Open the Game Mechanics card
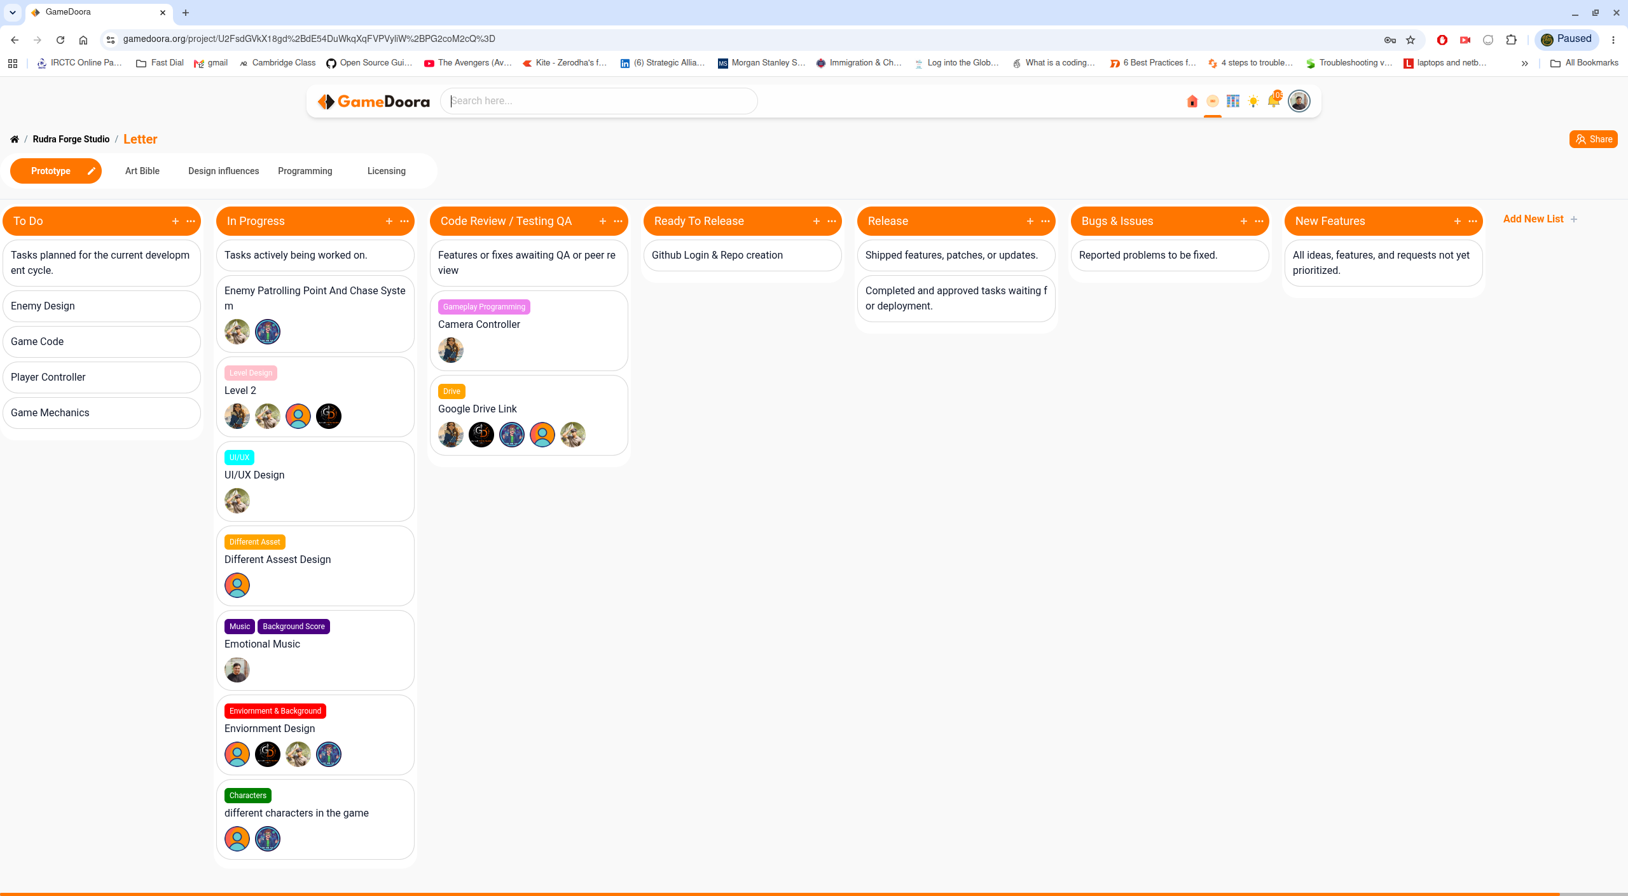 [x=102, y=413]
